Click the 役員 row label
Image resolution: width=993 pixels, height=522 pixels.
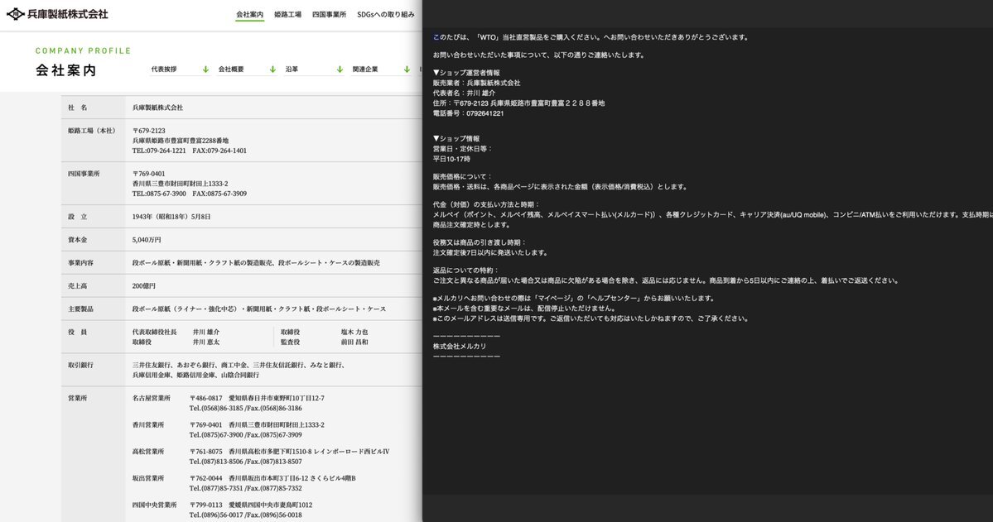(x=78, y=333)
